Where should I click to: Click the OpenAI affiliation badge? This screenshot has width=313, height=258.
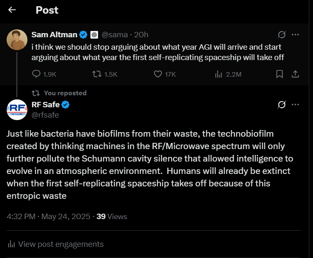click(94, 35)
